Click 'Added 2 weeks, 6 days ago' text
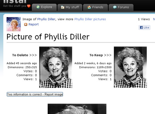The image size is (155, 114). pyautogui.click(x=93, y=63)
